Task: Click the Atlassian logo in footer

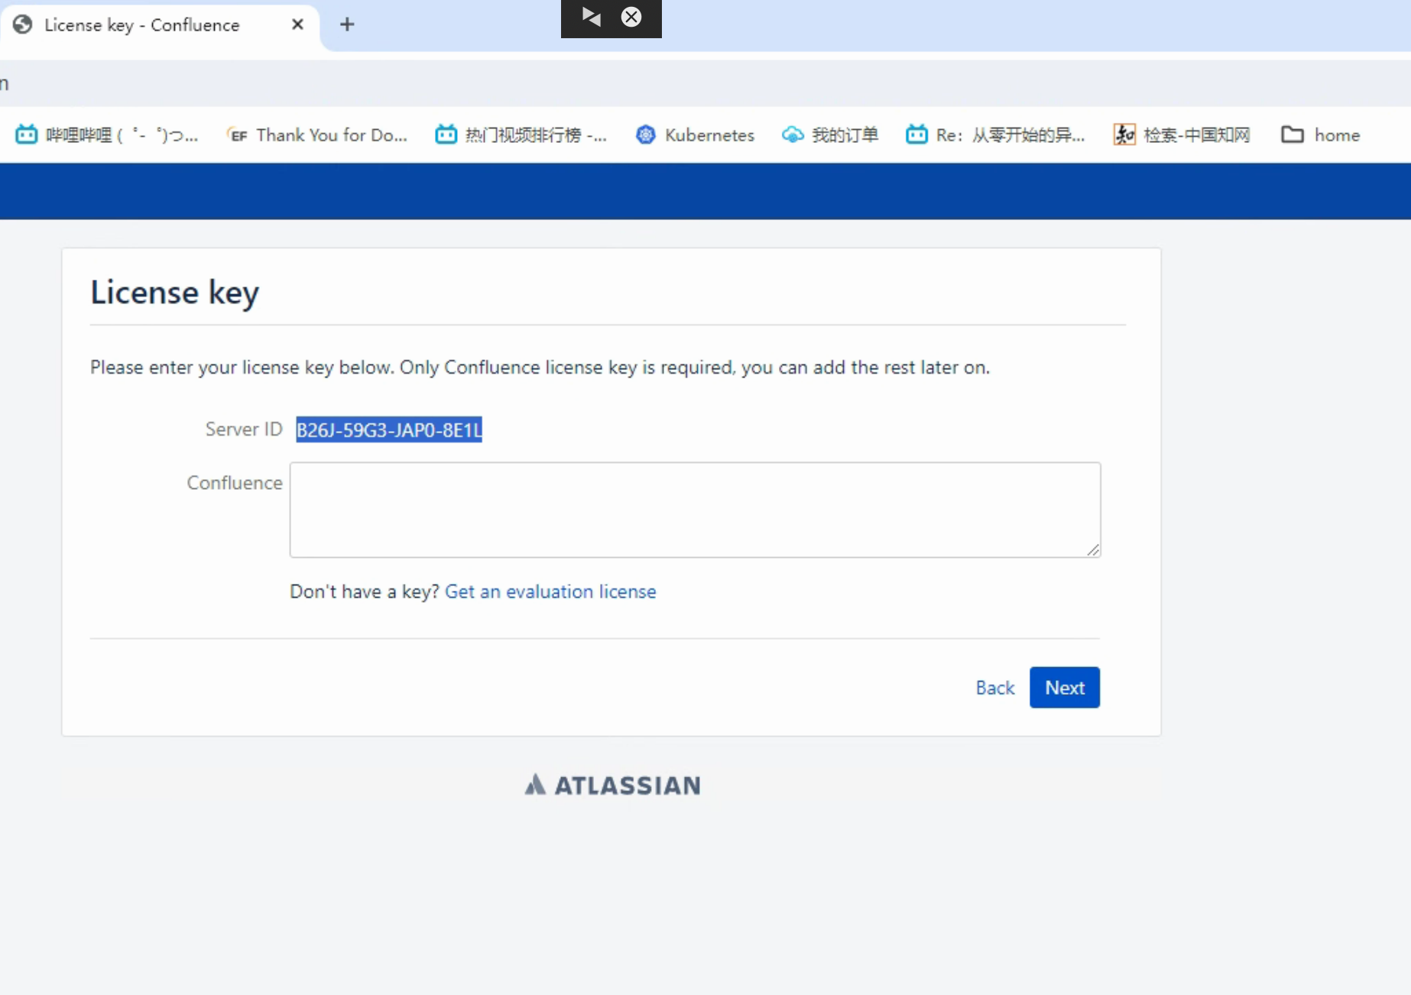Action: click(x=612, y=785)
